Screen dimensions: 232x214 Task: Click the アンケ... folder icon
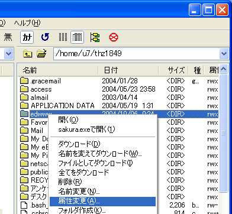[24, 189]
